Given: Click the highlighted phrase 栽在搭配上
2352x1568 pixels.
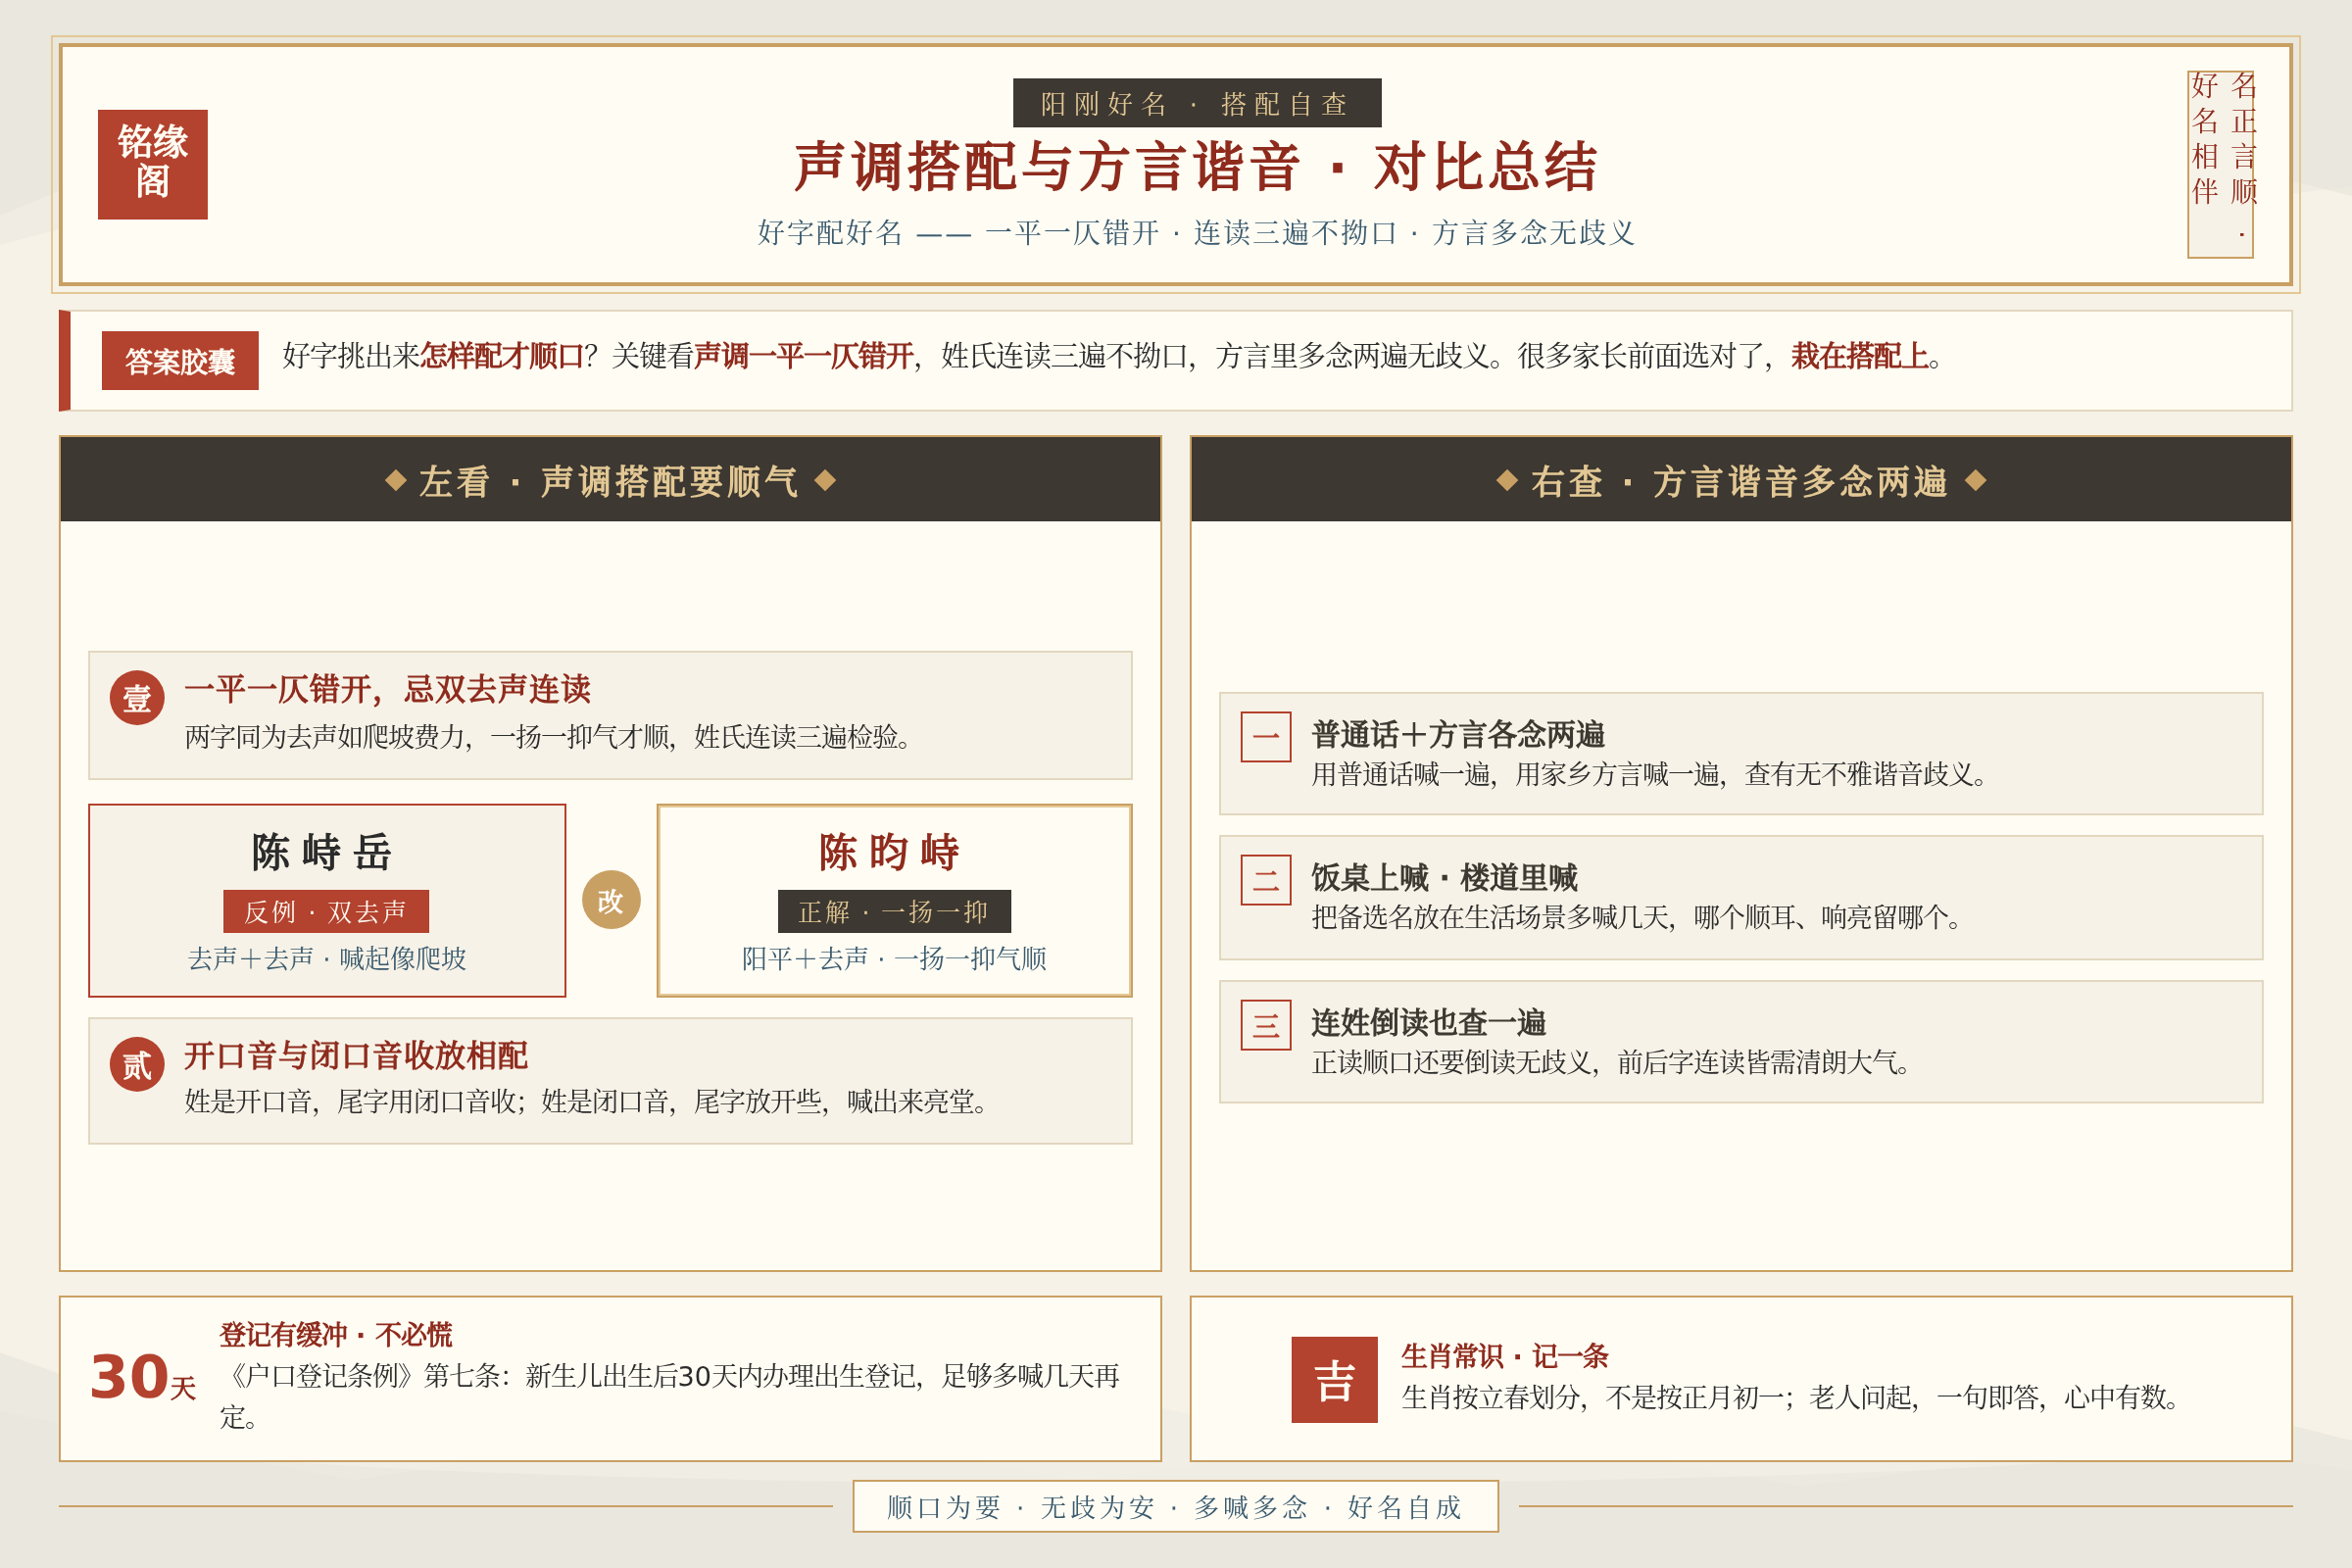Looking at the screenshot, I should pyautogui.click(x=1859, y=355).
